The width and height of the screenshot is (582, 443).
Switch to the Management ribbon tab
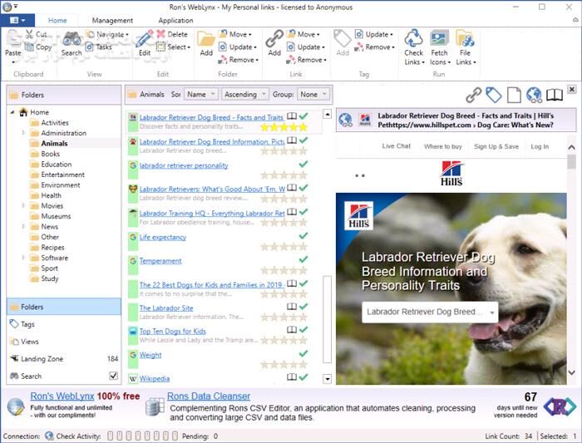[x=112, y=21]
